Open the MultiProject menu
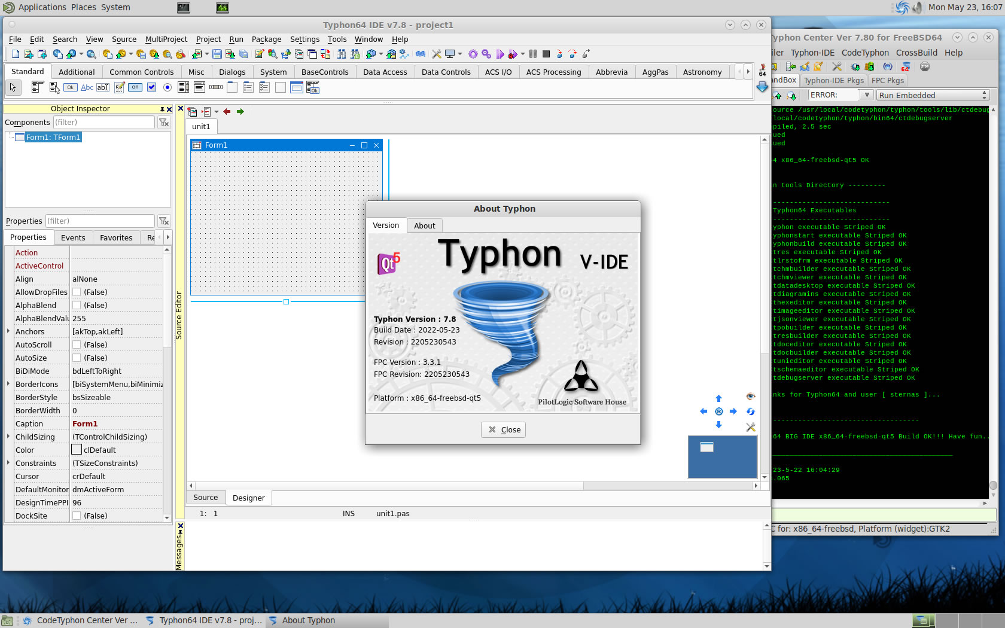This screenshot has height=628, width=1005. pyautogui.click(x=166, y=39)
